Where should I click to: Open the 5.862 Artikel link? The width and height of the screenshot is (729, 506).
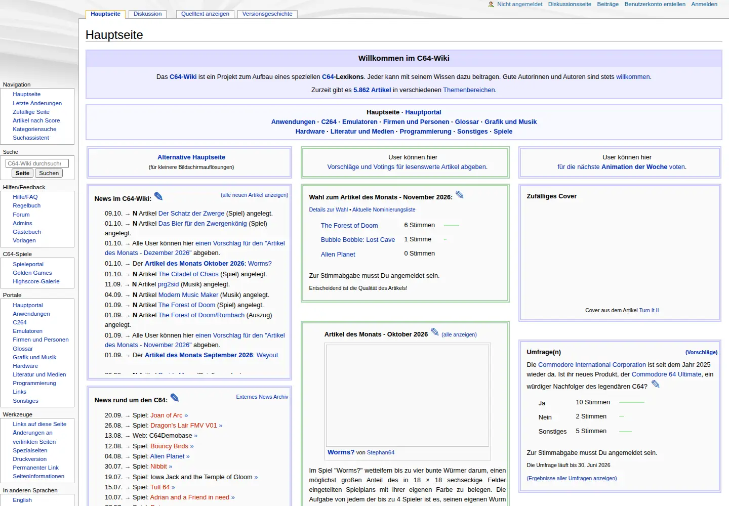(x=372, y=90)
